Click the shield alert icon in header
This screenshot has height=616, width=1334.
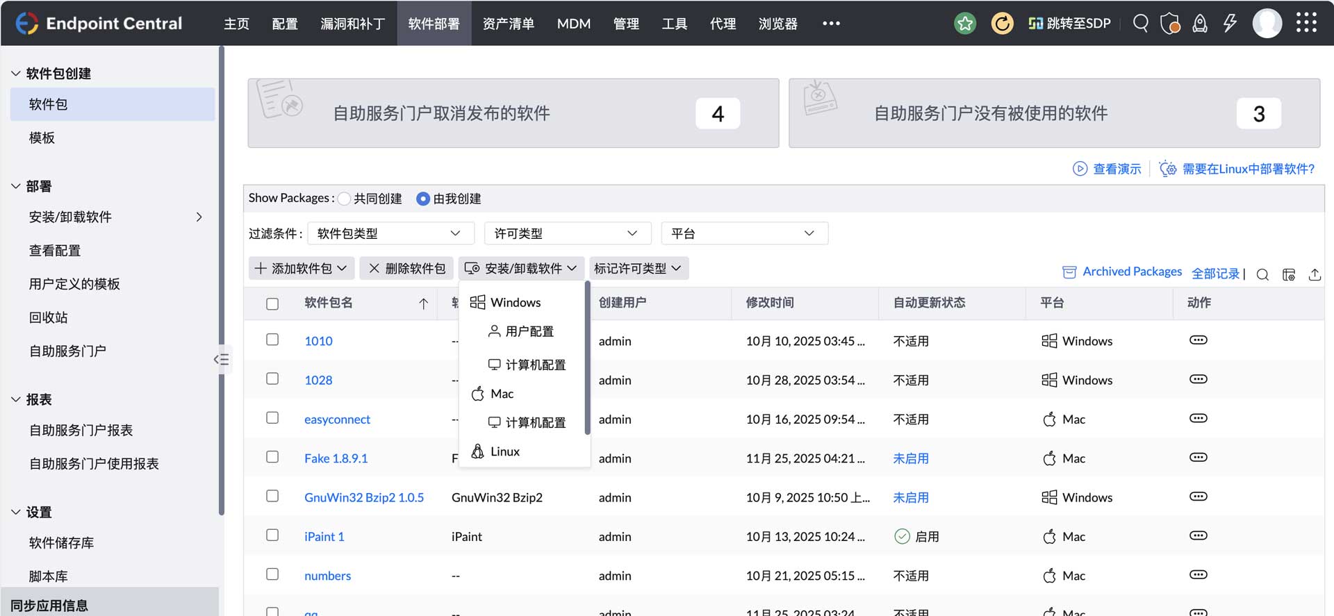tap(1170, 23)
